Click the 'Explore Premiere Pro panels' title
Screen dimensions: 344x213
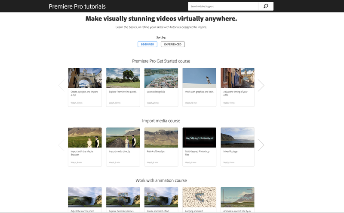tap(123, 92)
